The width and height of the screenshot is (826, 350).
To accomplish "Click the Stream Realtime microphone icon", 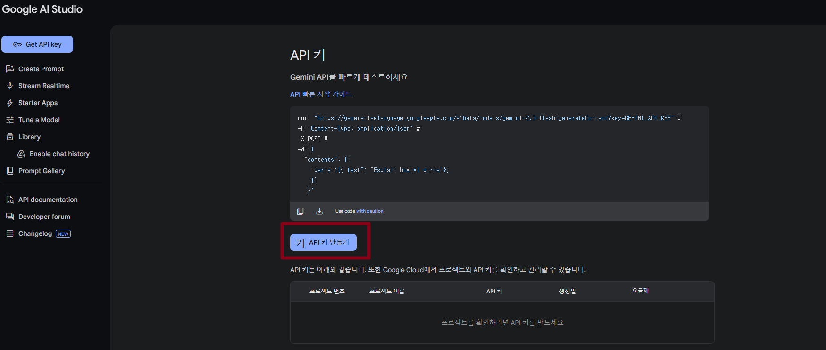I will click(x=10, y=86).
